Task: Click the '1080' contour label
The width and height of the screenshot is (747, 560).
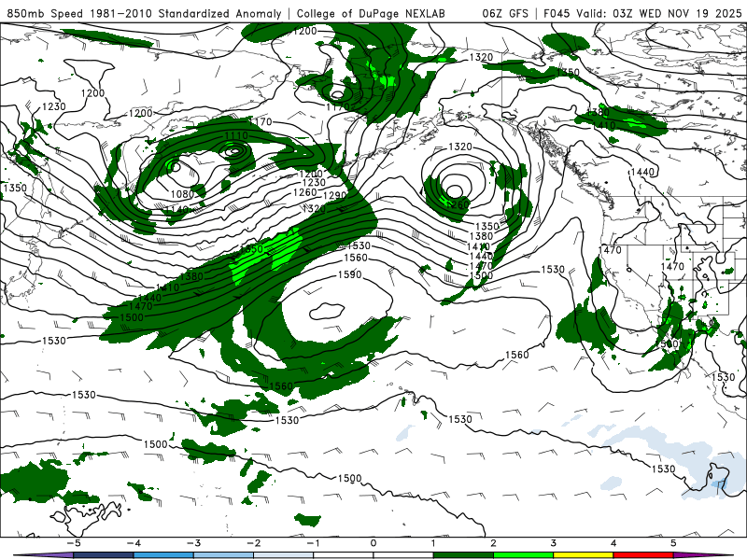Action: tap(182, 194)
